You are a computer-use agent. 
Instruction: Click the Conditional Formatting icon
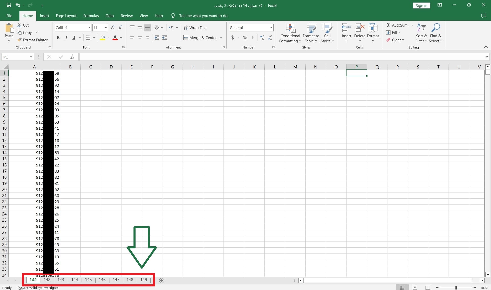[x=290, y=28]
